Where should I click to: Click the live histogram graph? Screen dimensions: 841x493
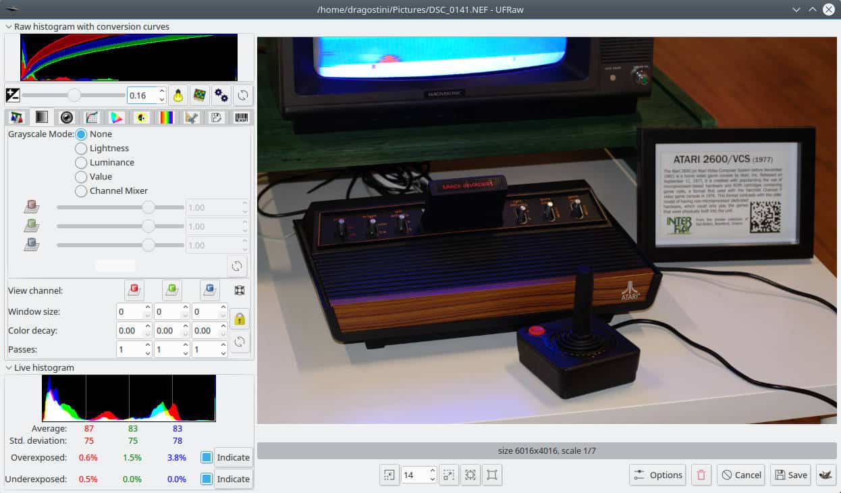(129, 398)
